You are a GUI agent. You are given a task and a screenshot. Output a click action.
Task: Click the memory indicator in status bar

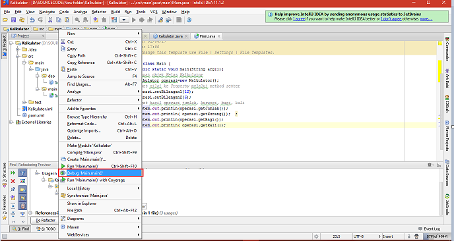[438, 236]
